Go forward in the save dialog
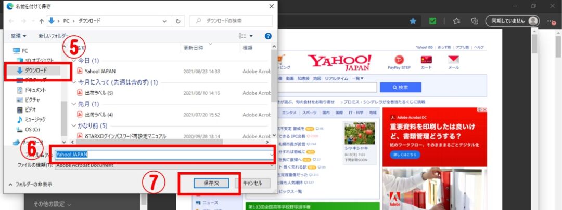Image resolution: width=562 pixels, height=210 pixels. (23, 21)
